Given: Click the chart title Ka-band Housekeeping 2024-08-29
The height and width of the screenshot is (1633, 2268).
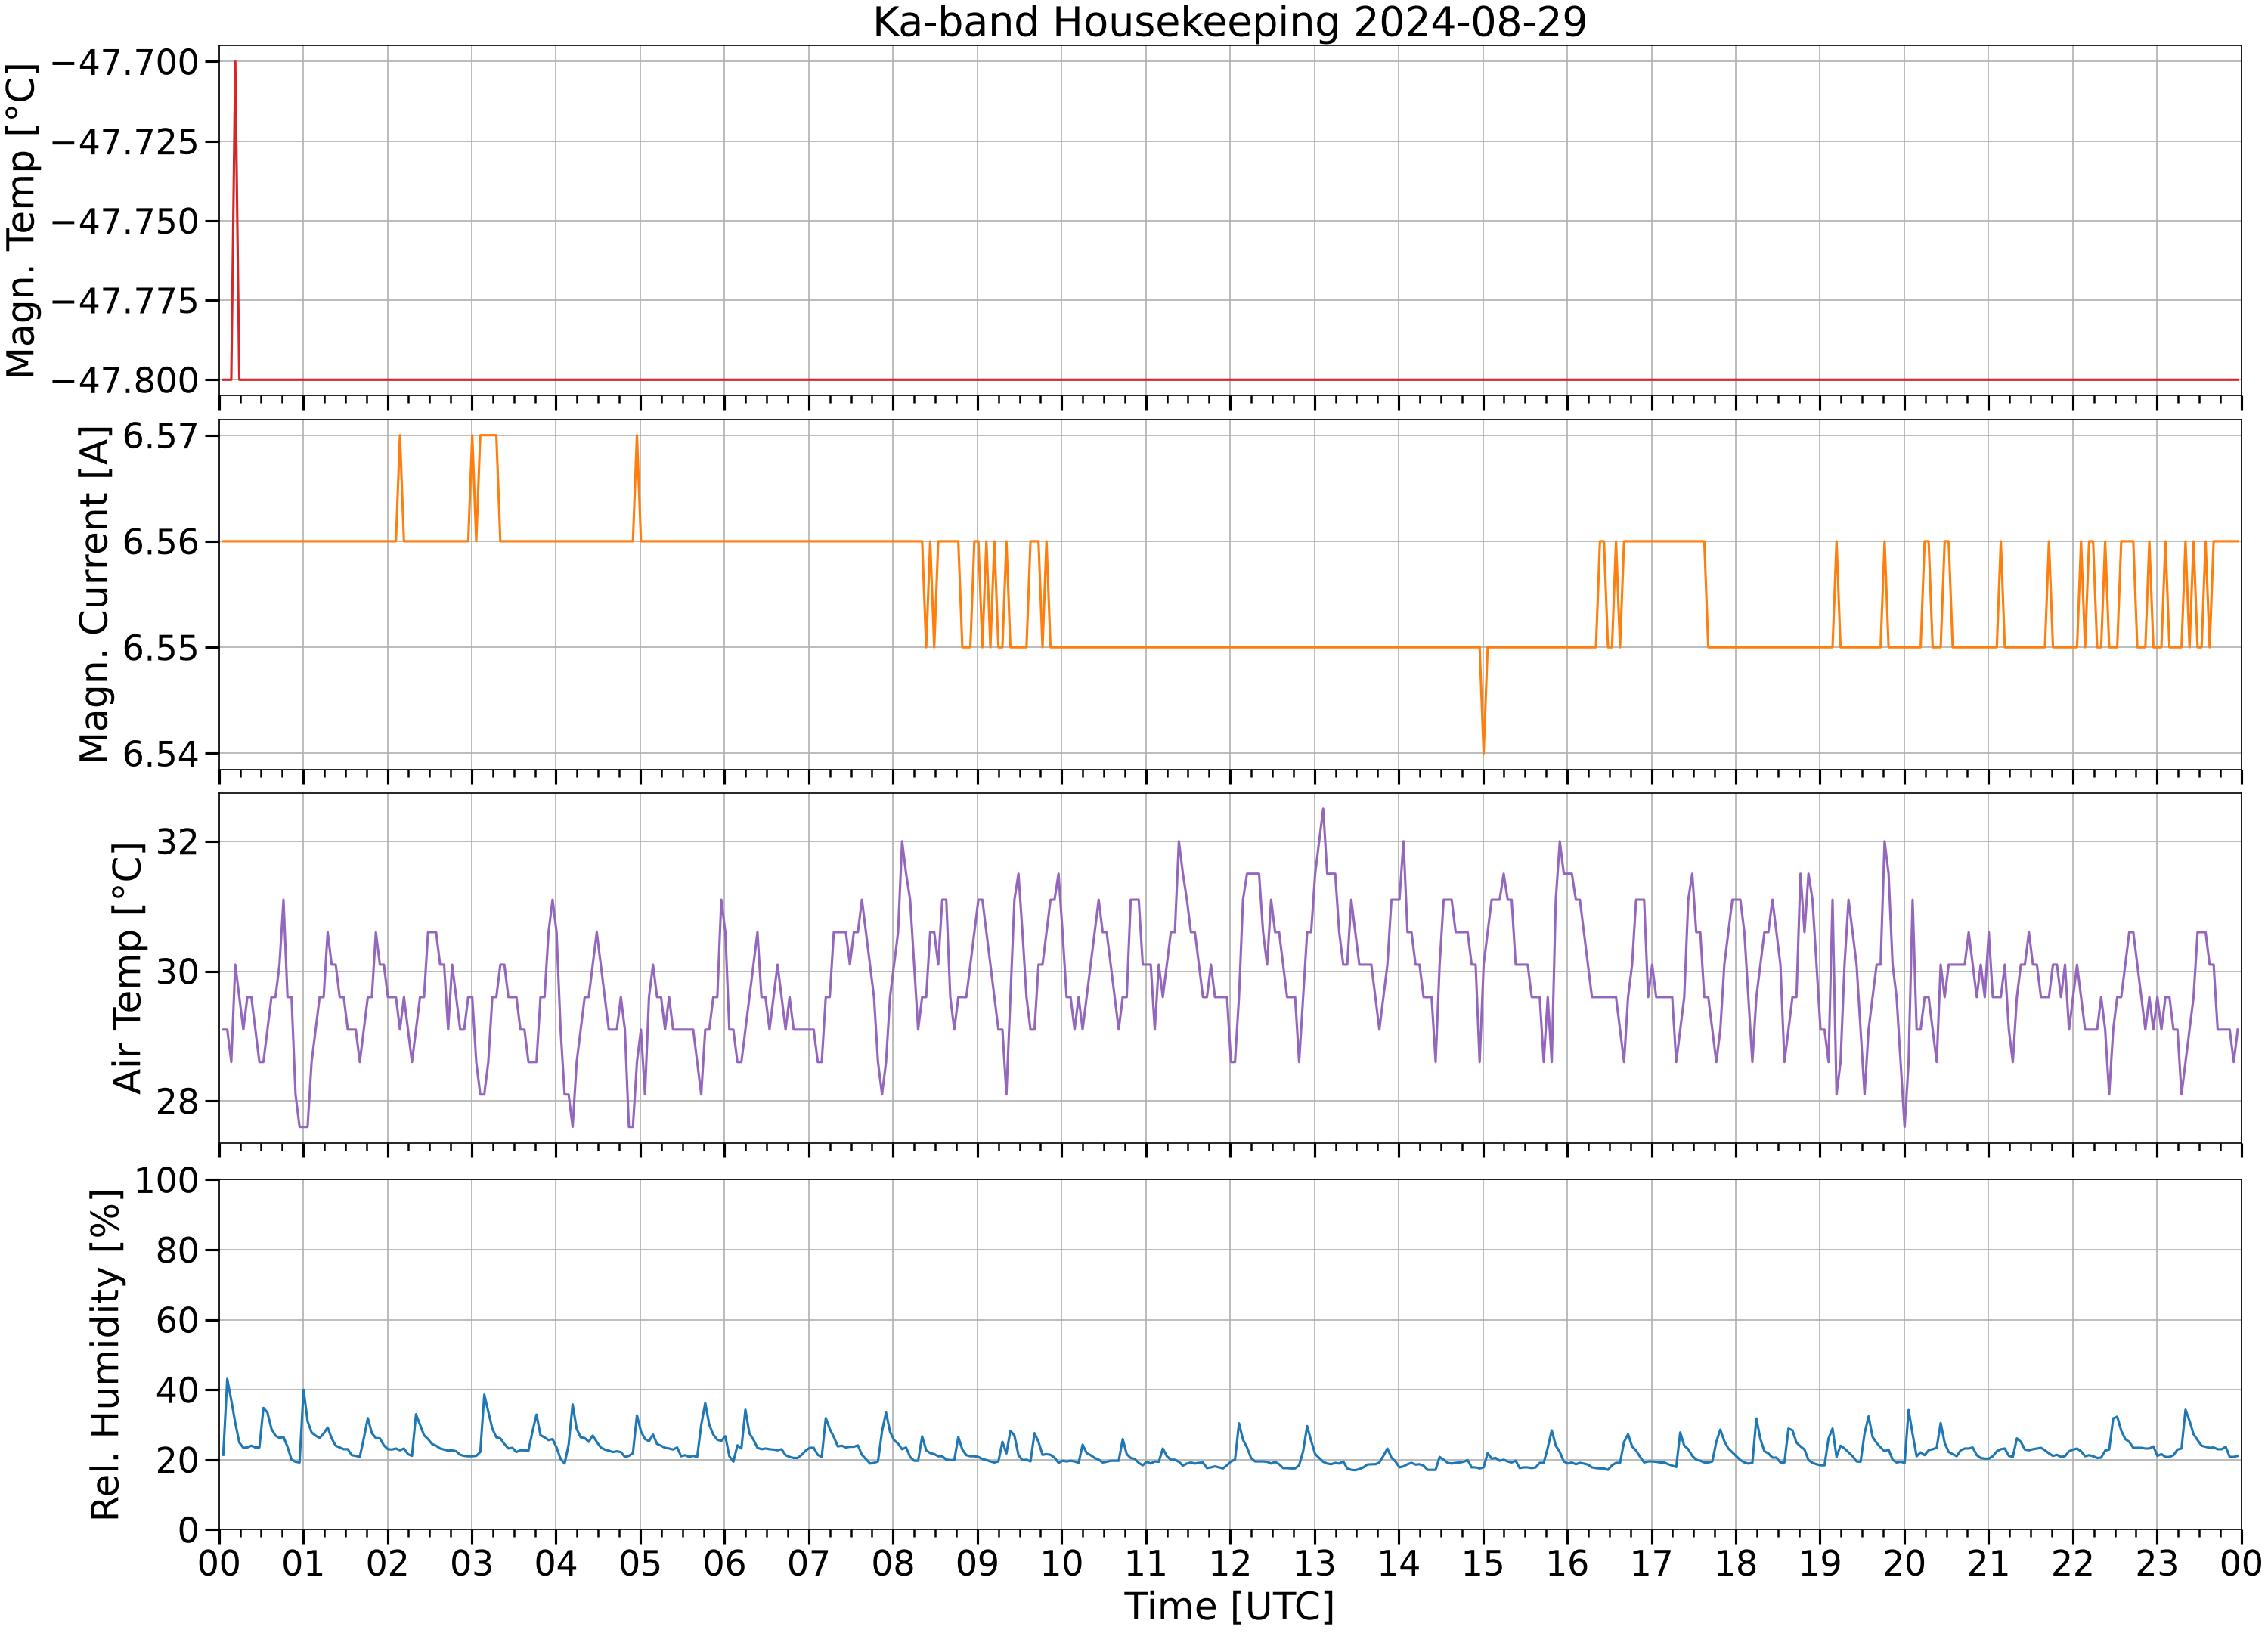Looking at the screenshot, I should pyautogui.click(x=1229, y=22).
